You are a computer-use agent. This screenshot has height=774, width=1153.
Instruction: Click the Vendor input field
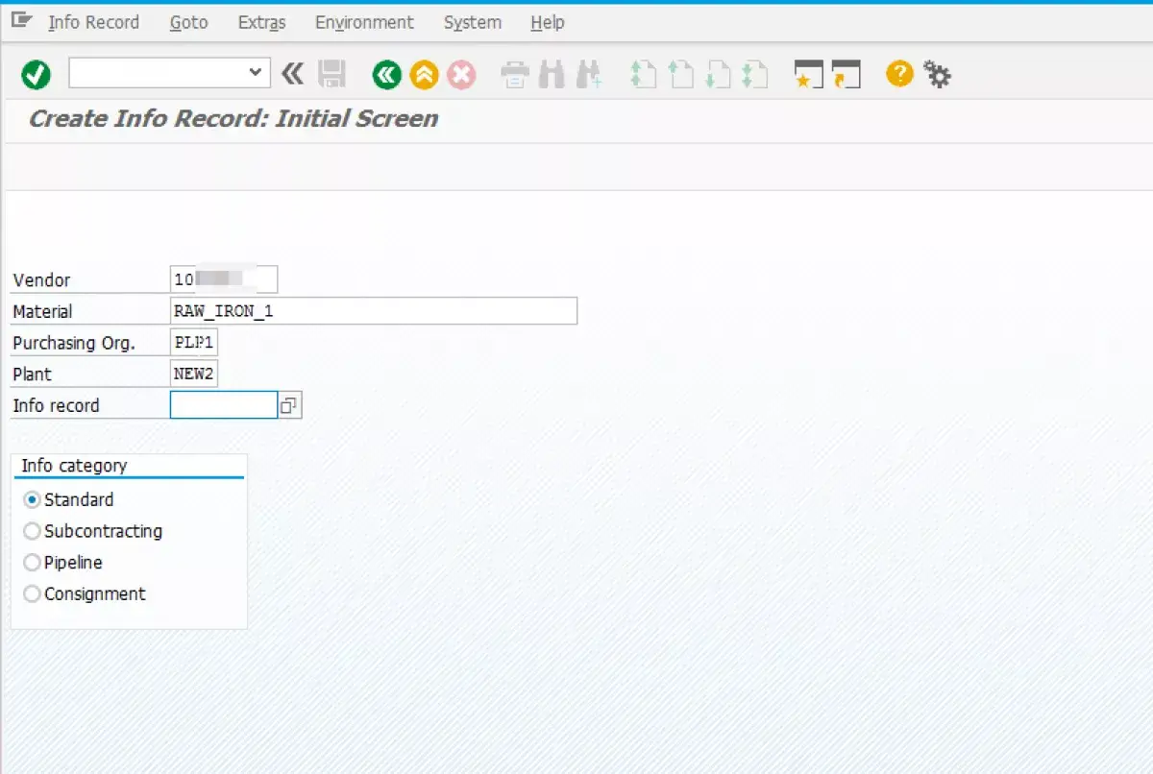click(x=224, y=279)
